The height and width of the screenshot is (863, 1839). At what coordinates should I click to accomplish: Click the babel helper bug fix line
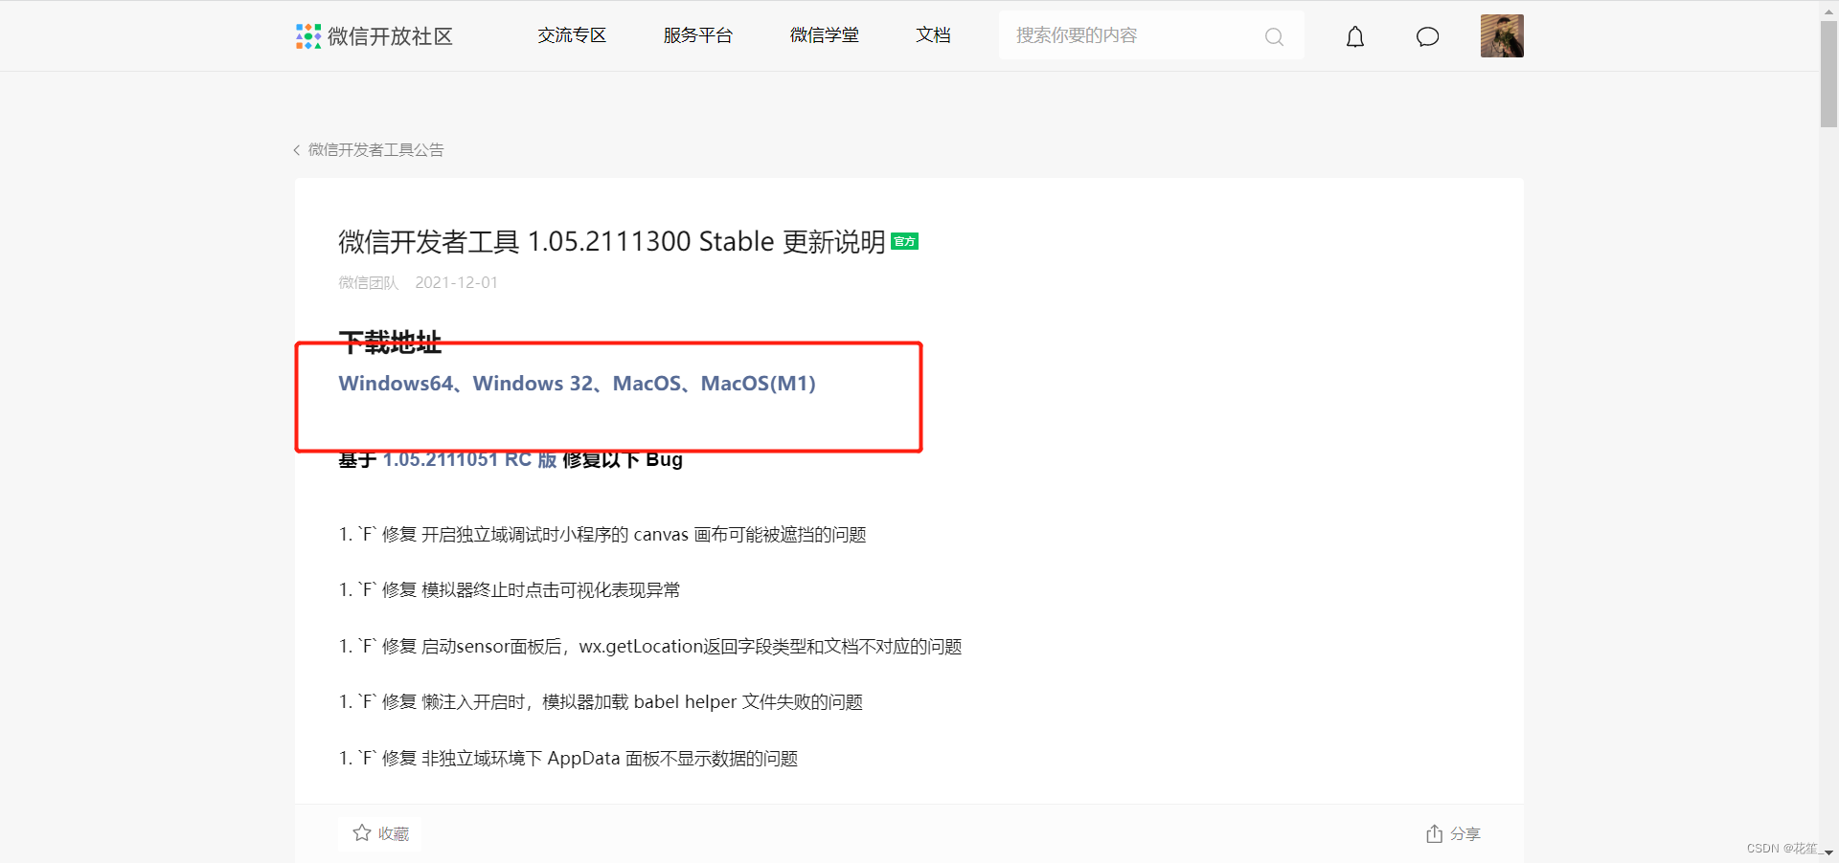click(601, 702)
